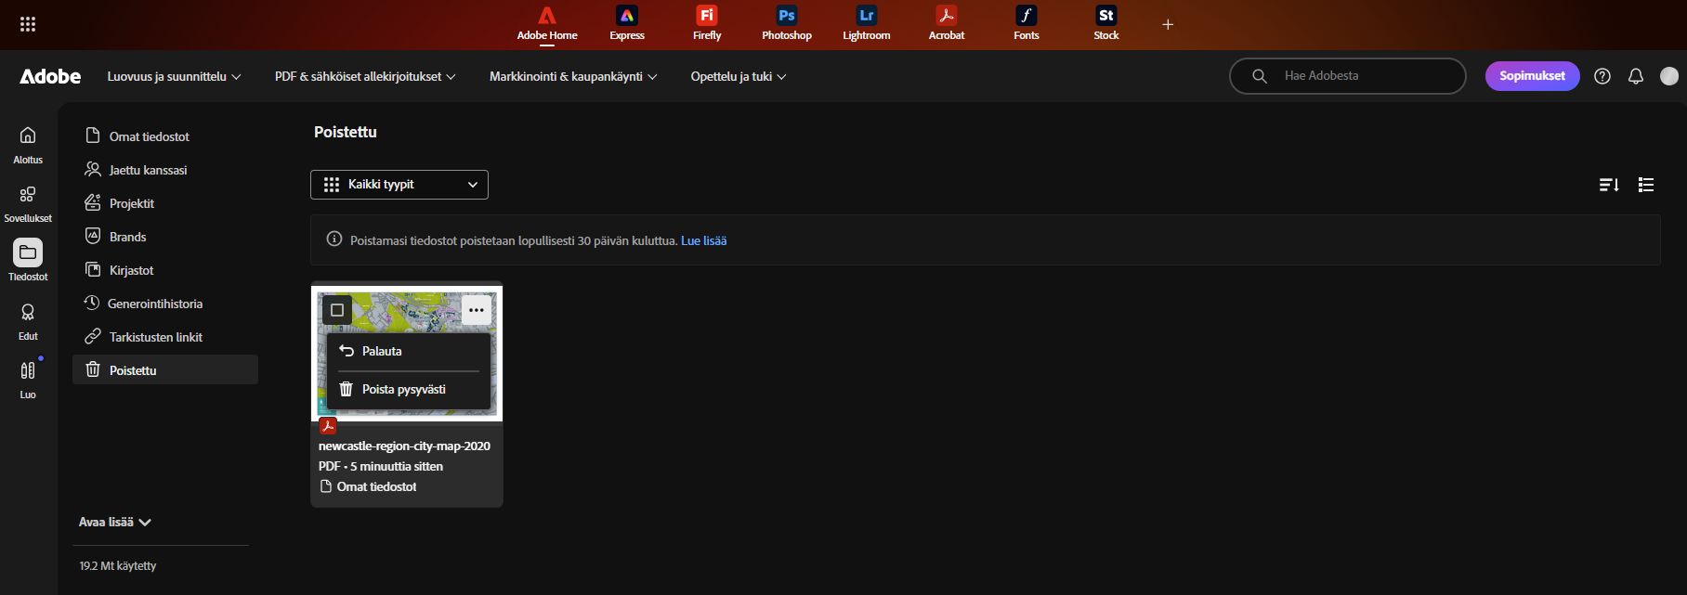
Task: Open Sovellukset in left rail
Action: 28,203
